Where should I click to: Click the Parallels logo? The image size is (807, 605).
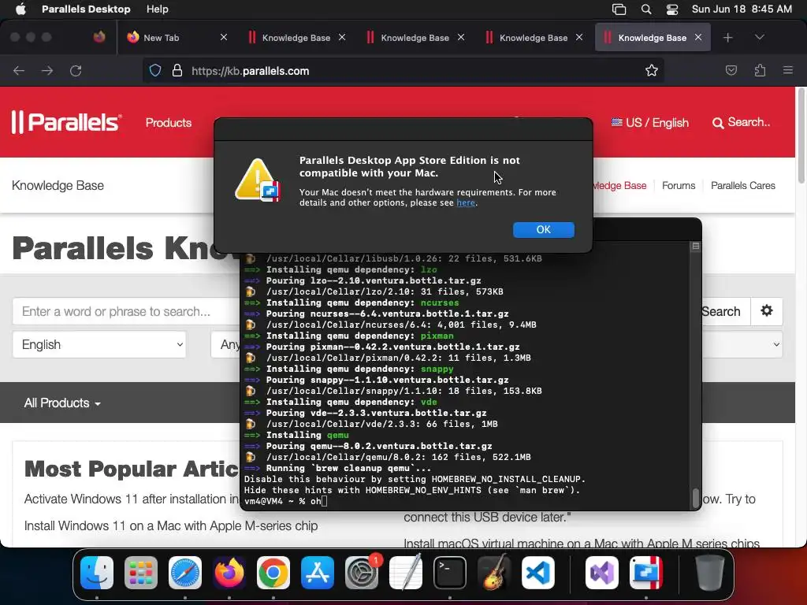66,122
